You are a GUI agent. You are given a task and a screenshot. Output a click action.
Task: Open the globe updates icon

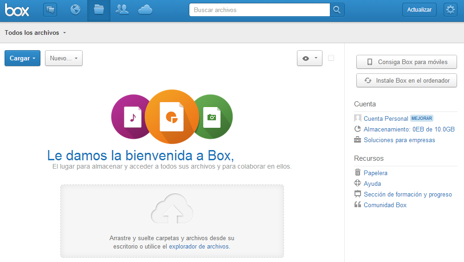click(75, 10)
